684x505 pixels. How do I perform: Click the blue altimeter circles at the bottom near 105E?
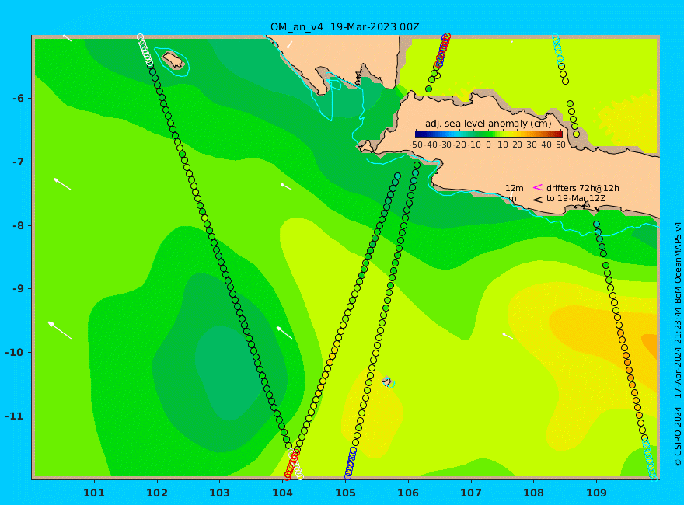351,463
